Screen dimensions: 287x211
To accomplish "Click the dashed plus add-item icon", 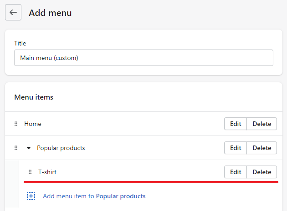I will [31, 196].
